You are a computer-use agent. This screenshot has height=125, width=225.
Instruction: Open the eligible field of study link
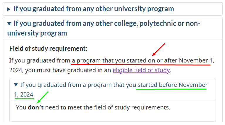tap(141, 70)
